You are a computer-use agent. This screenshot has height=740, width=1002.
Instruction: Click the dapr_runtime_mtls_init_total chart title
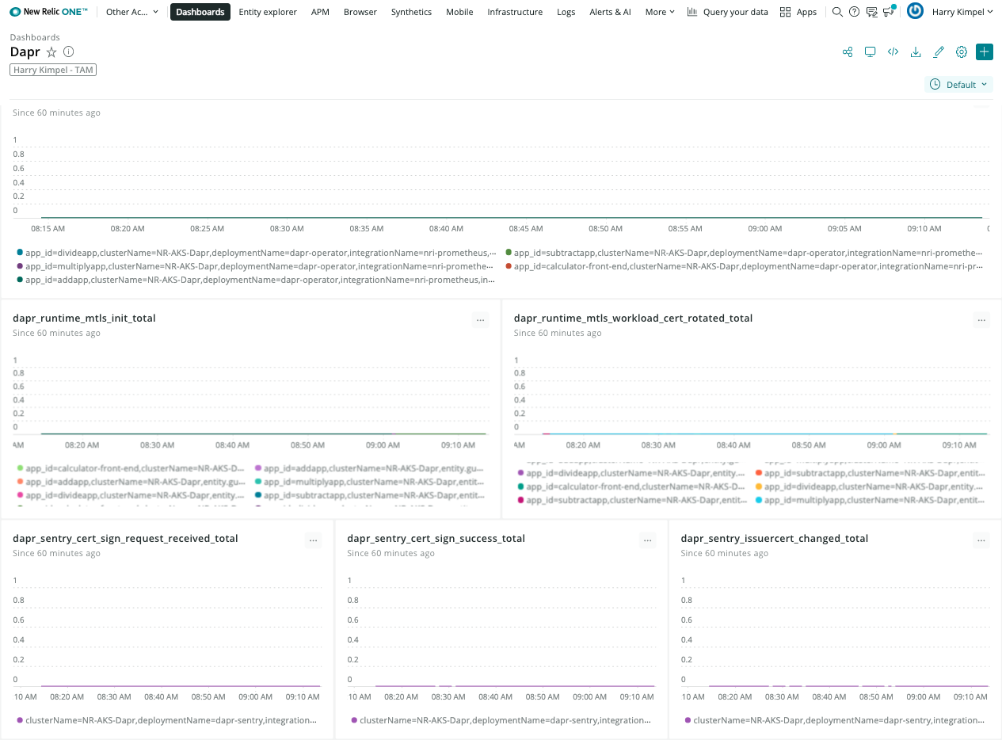[84, 319]
